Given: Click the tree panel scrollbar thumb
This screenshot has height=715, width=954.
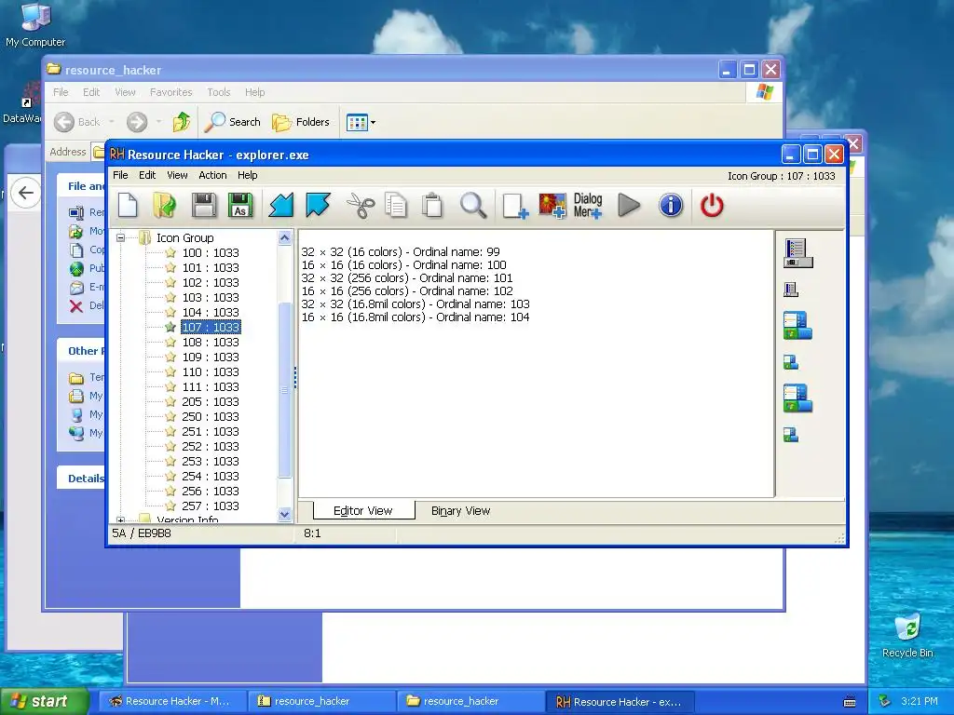Looking at the screenshot, I should point(284,390).
